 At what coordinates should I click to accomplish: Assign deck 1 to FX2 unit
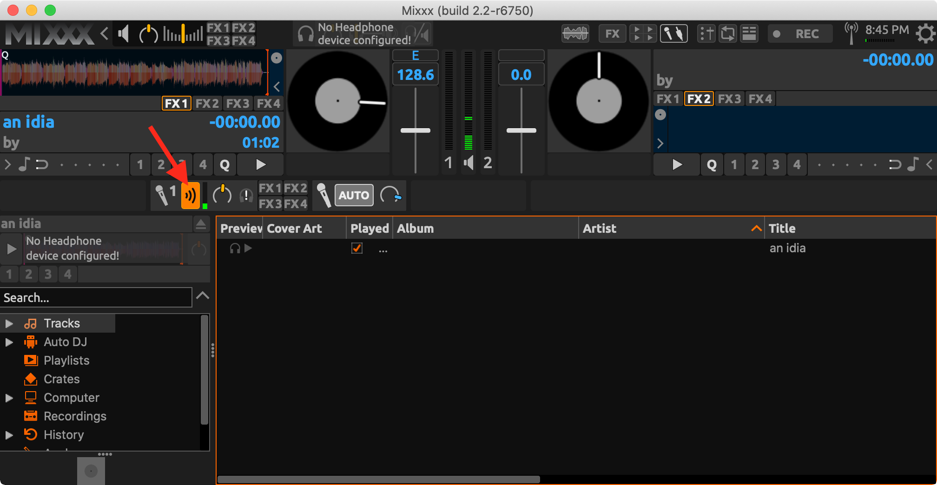click(x=207, y=103)
